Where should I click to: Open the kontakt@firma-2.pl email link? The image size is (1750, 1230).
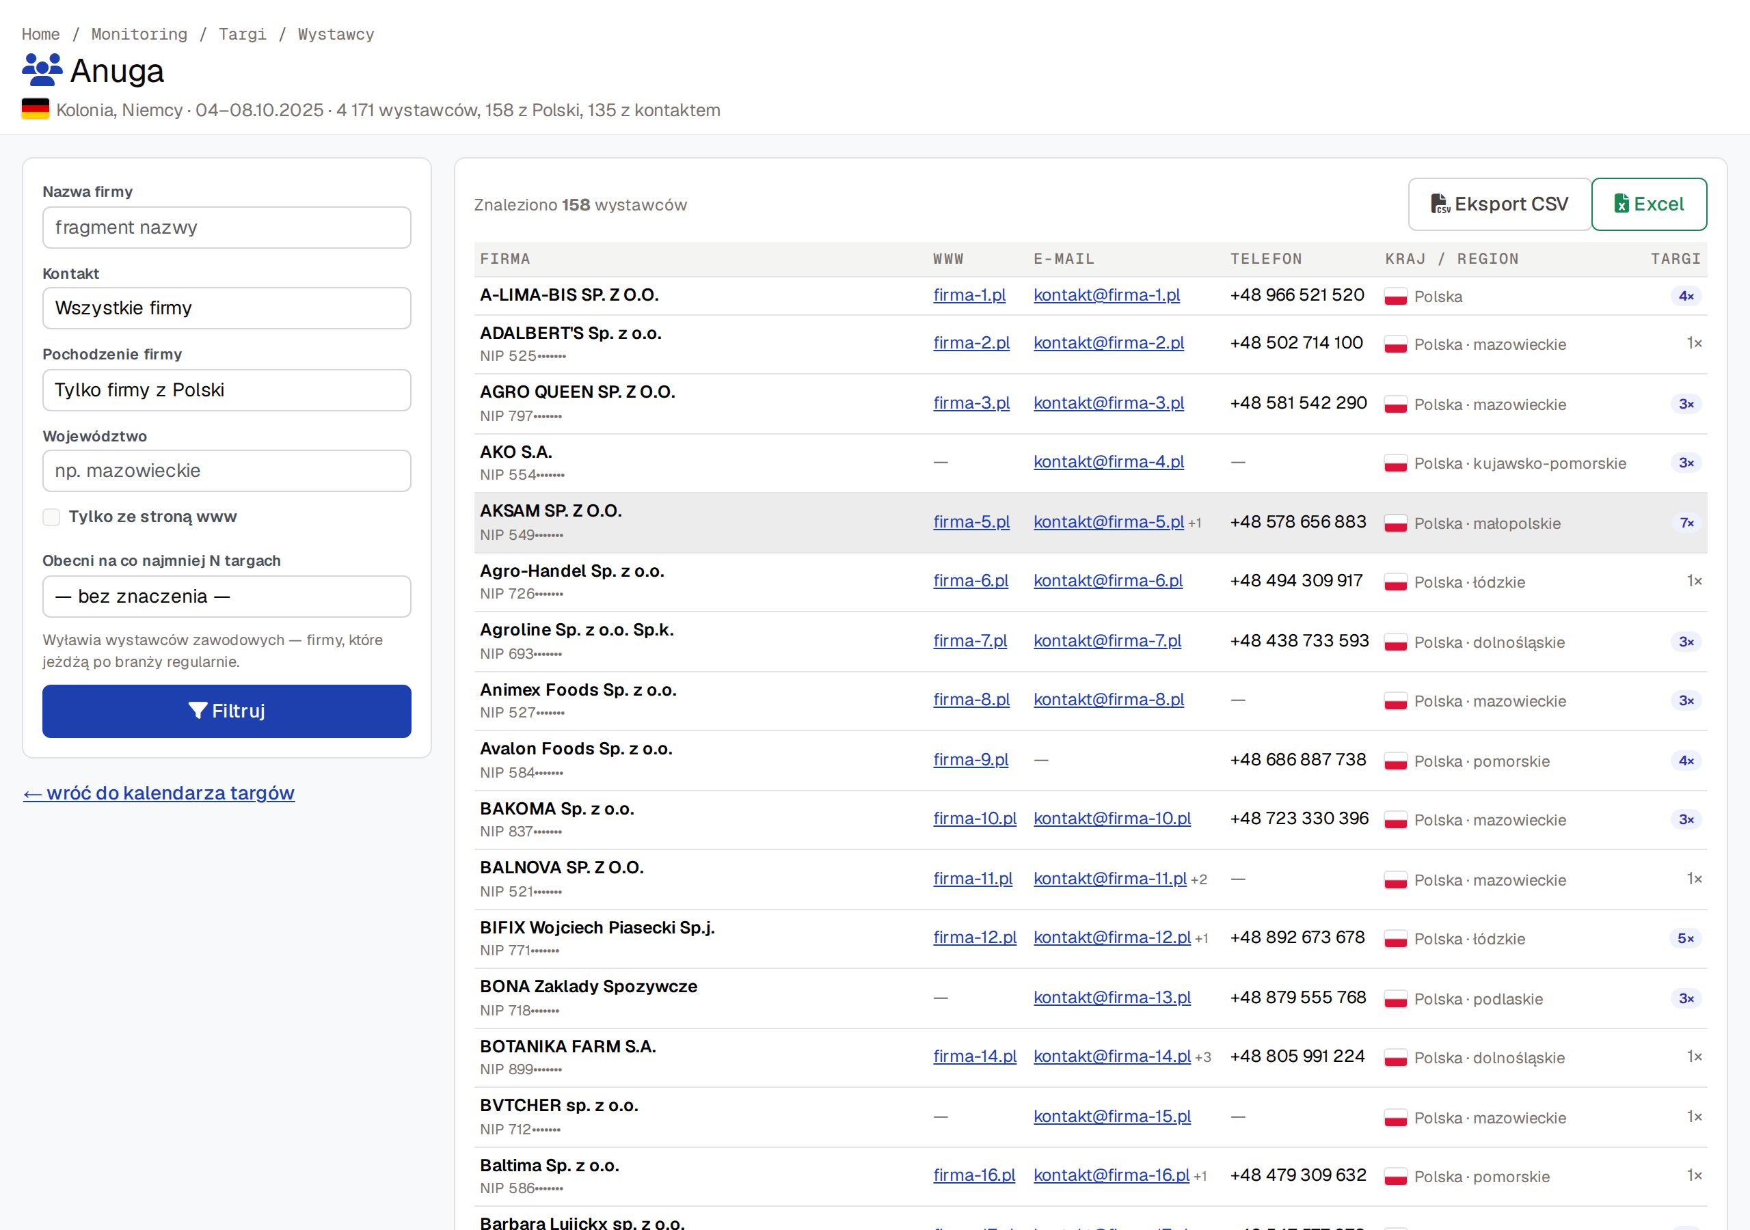[x=1108, y=343]
